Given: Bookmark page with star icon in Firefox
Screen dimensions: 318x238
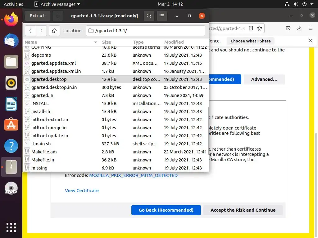Looking at the screenshot, I should (260, 28).
